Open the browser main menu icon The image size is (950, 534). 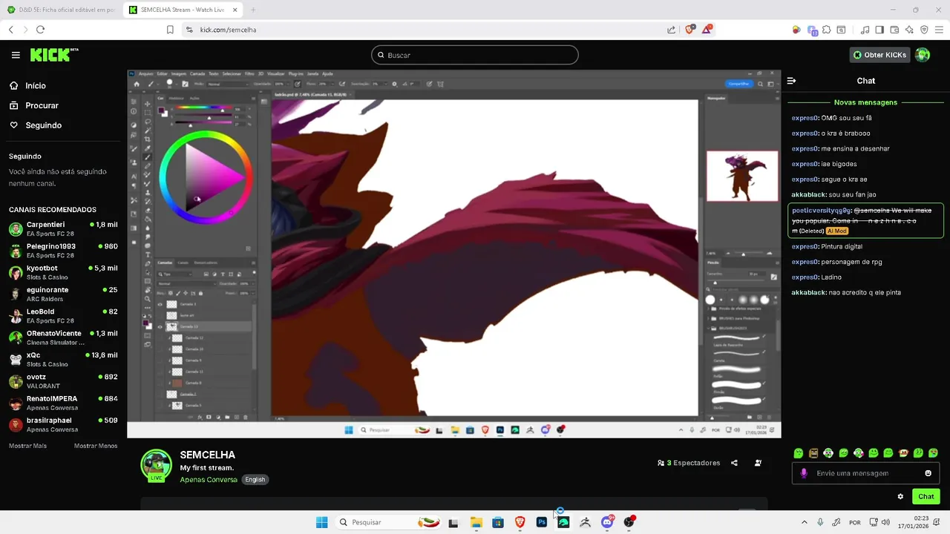click(x=939, y=30)
